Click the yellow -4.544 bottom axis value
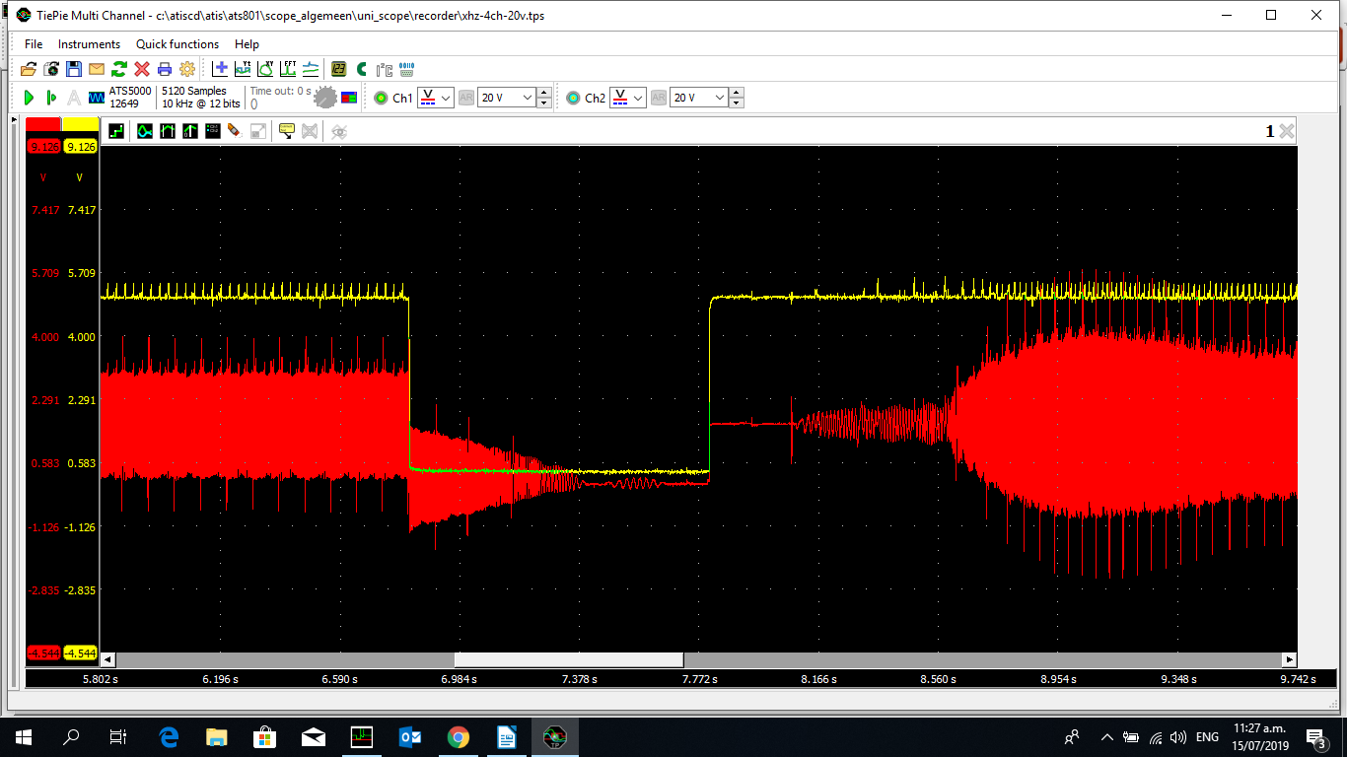Viewport: 1347px width, 757px height. coord(80,654)
